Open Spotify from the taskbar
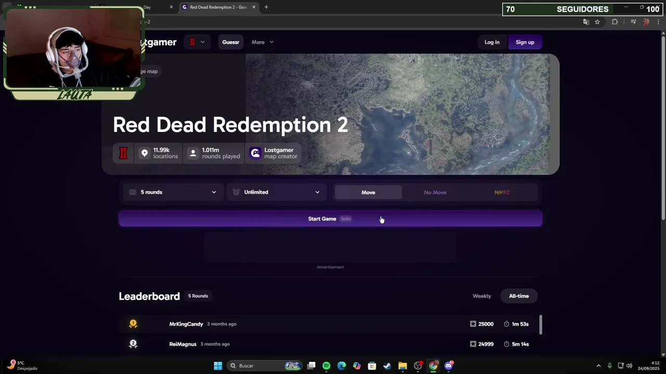Viewport: 666px width, 374px height. [326, 366]
